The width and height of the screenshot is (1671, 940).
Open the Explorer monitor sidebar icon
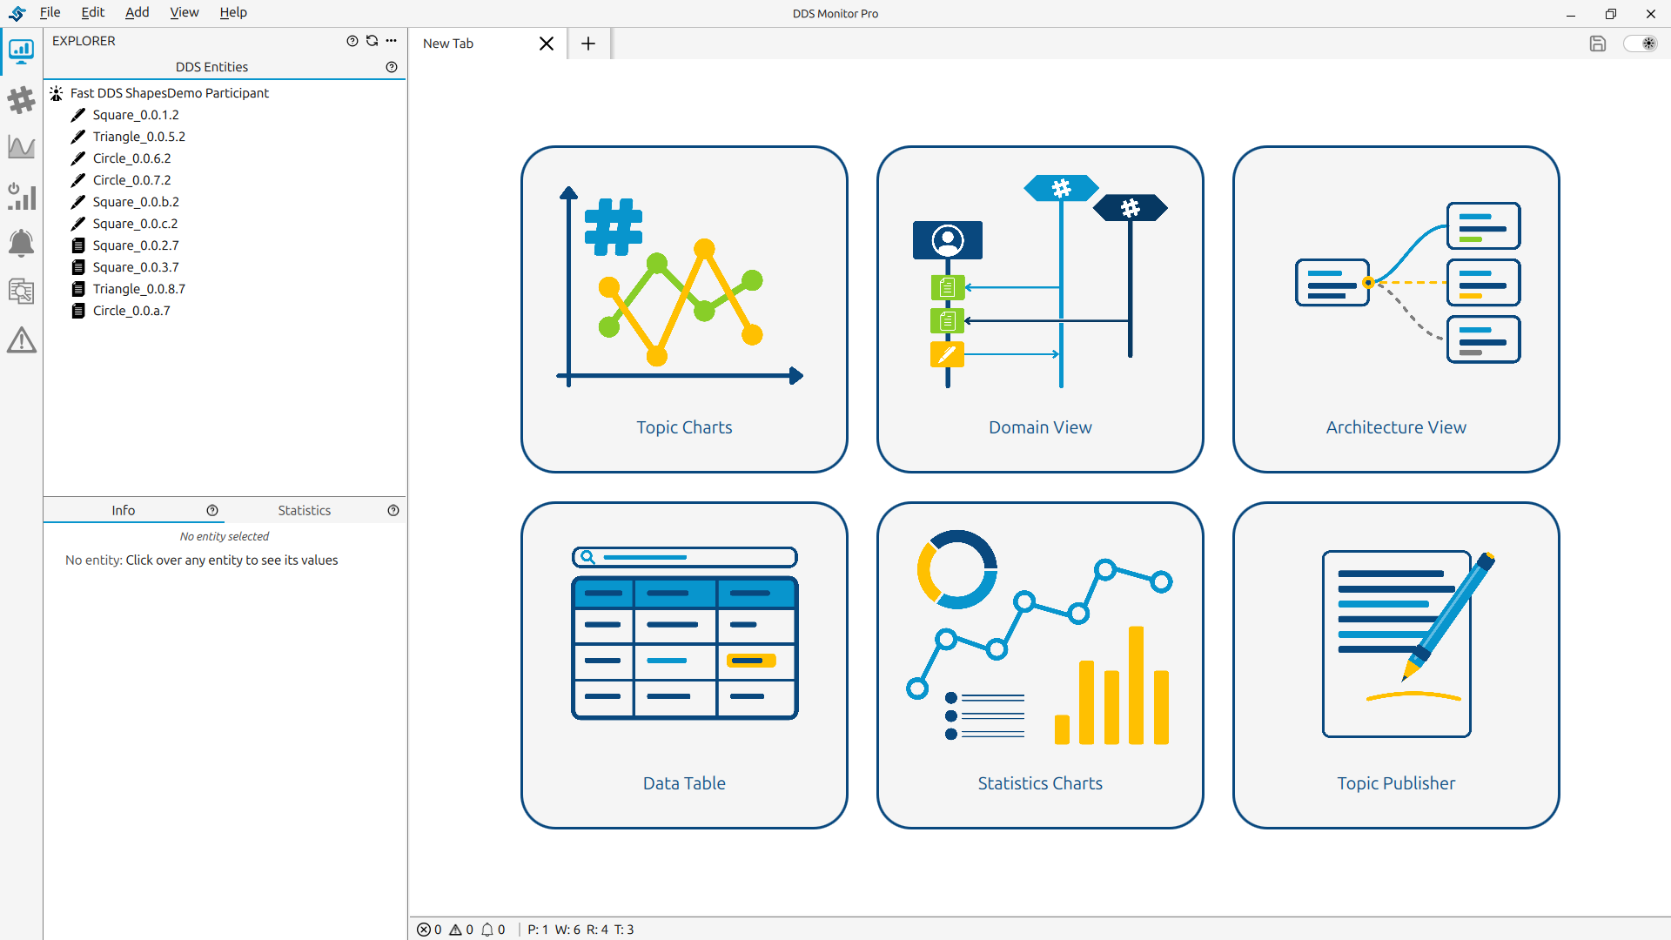click(21, 51)
